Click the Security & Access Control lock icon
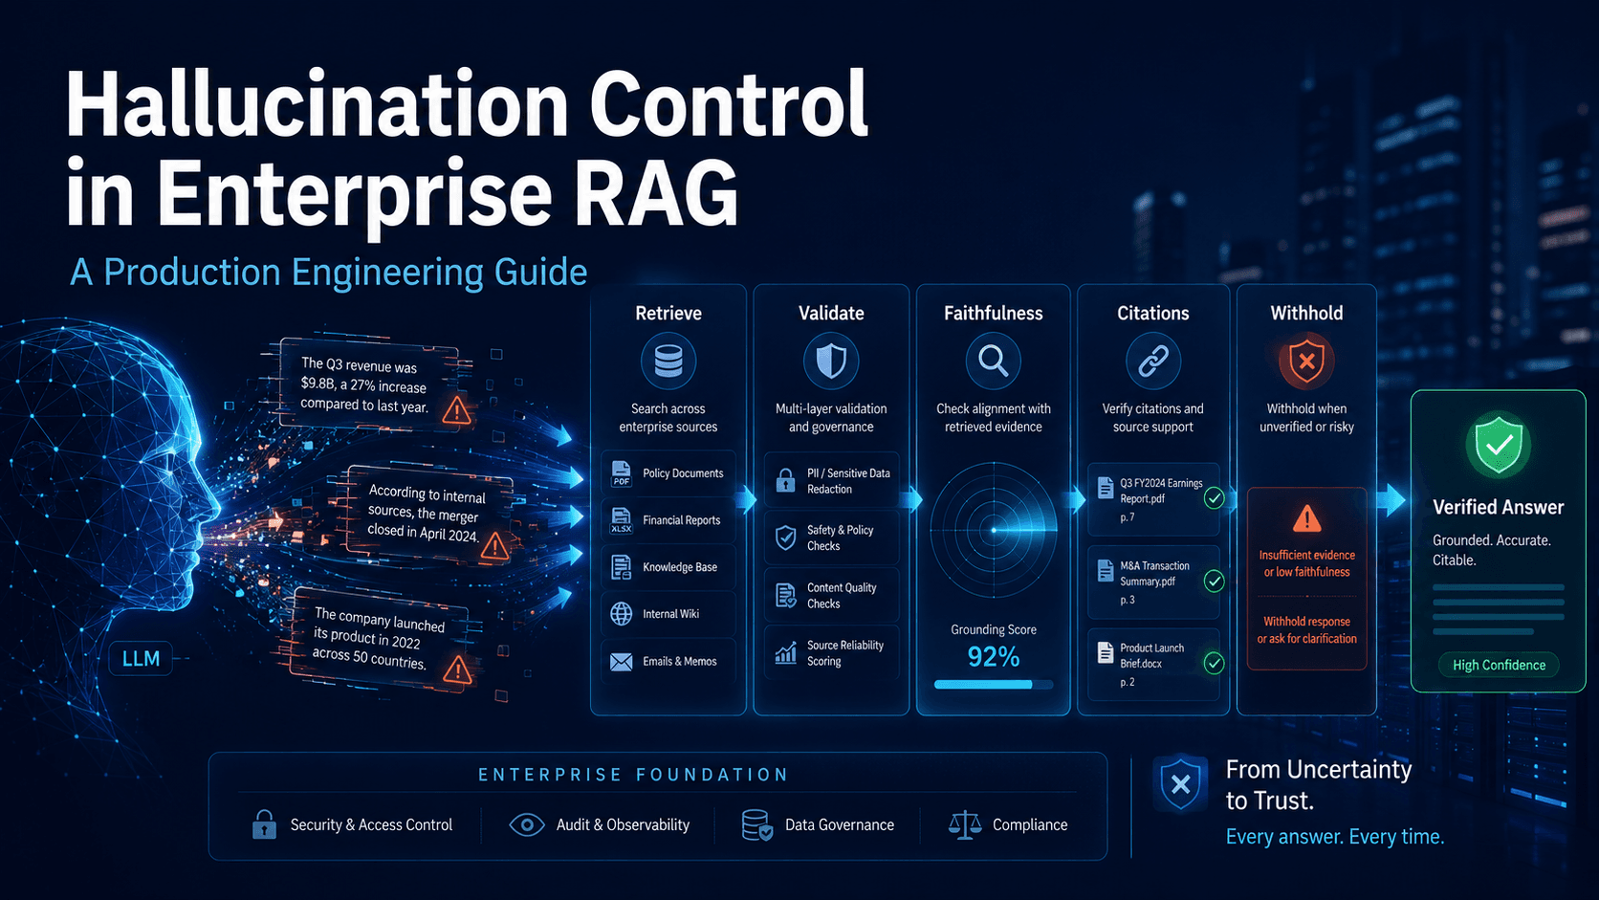The width and height of the screenshot is (1599, 900). pyautogui.click(x=264, y=824)
